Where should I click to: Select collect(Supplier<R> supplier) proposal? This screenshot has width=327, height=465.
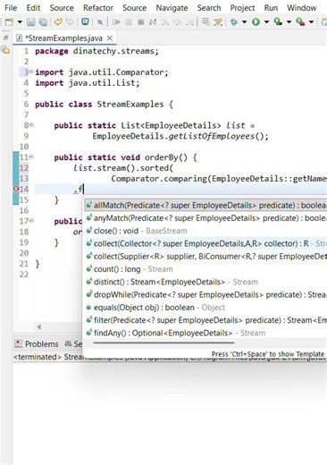click(205, 257)
